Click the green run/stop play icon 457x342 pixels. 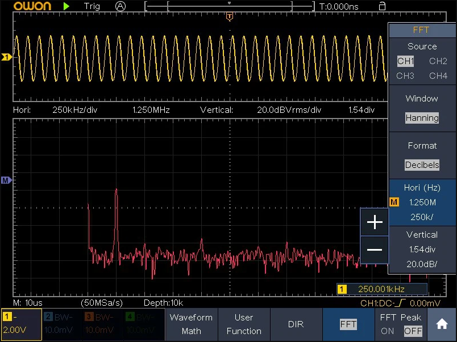67,6
